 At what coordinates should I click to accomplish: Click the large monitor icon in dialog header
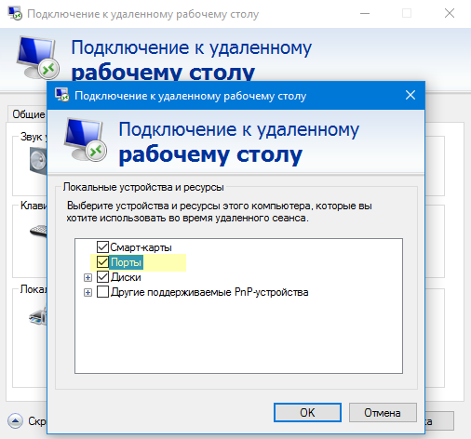86,140
